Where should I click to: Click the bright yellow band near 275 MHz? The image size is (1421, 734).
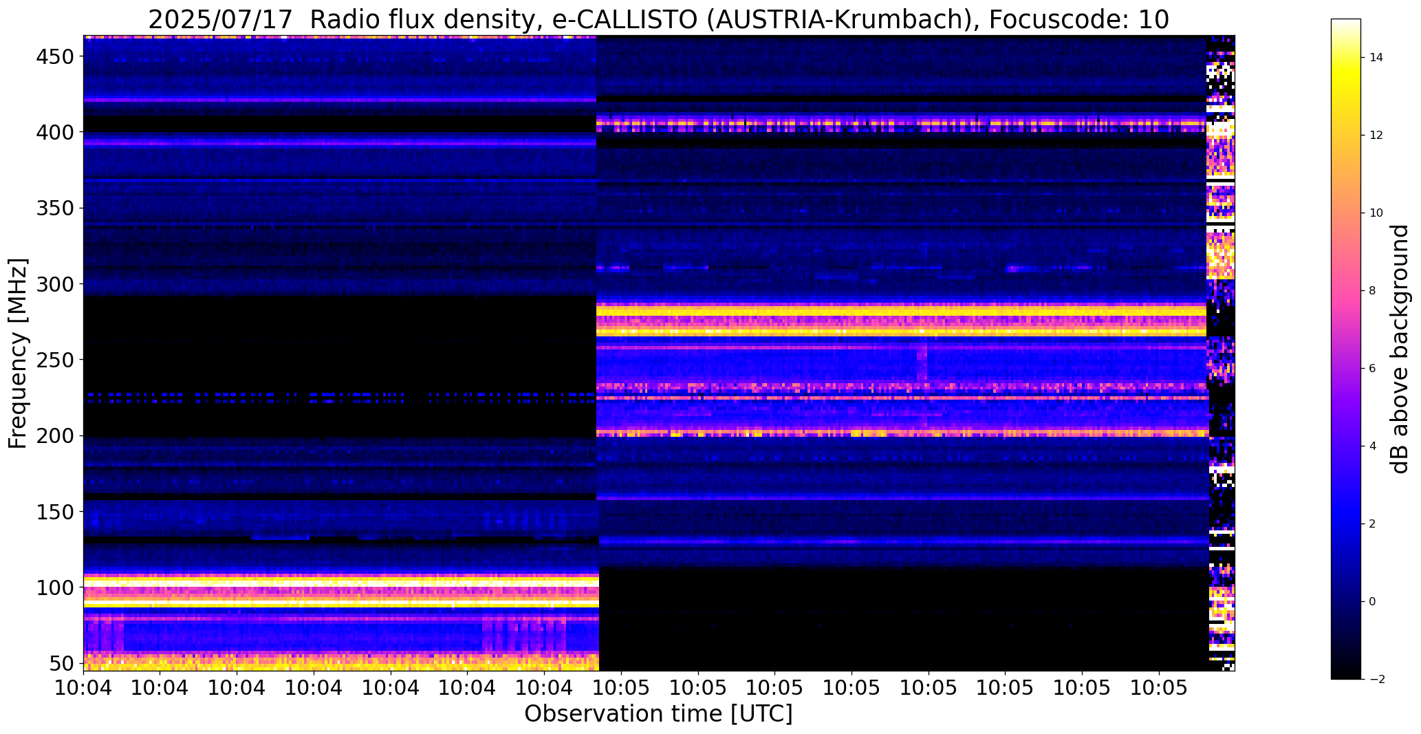[x=901, y=320]
